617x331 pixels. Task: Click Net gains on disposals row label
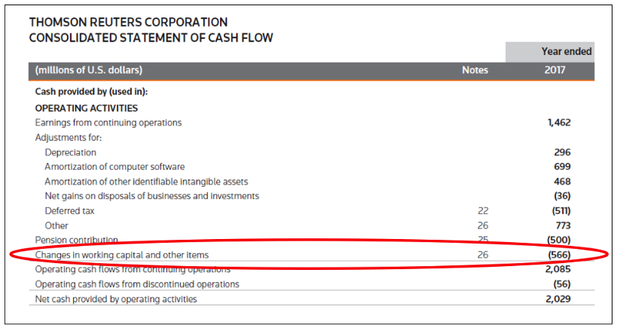(x=151, y=196)
